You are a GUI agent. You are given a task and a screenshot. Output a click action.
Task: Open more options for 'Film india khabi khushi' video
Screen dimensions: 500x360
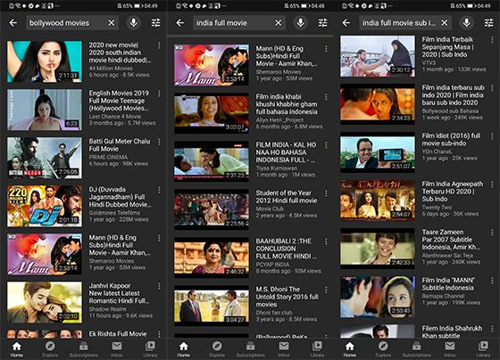click(326, 97)
